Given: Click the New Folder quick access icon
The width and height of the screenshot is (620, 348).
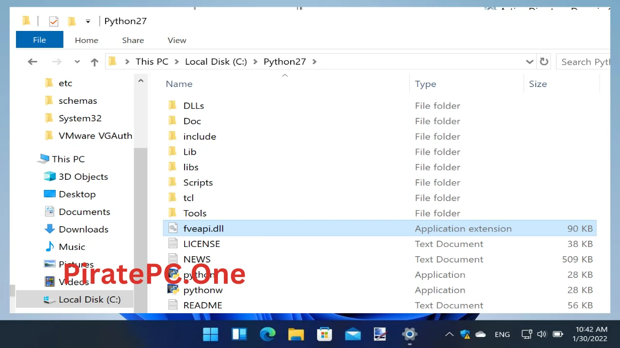Looking at the screenshot, I should click(x=72, y=21).
